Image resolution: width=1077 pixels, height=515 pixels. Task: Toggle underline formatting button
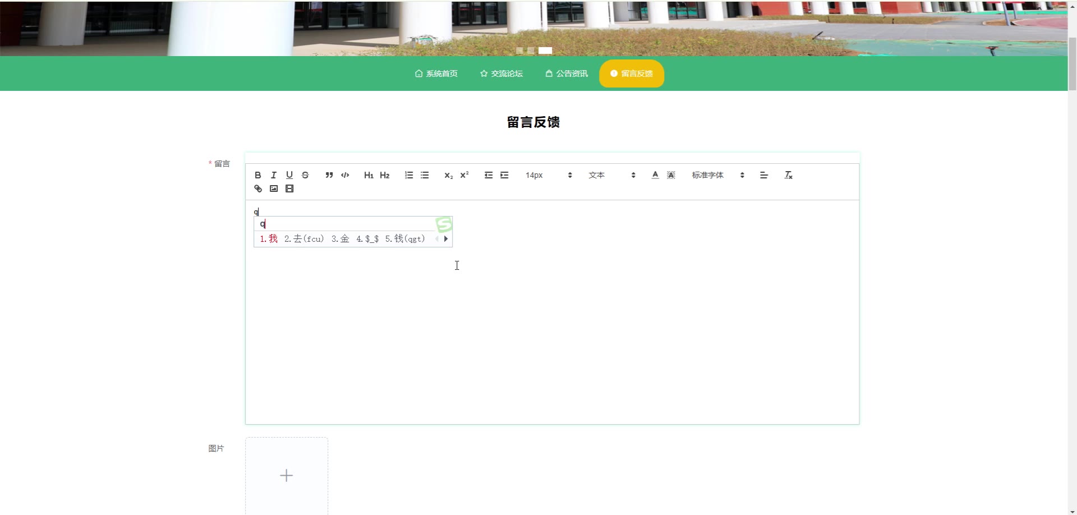(x=289, y=175)
